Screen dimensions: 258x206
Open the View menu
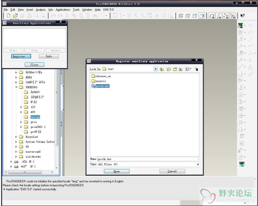coord(21,10)
